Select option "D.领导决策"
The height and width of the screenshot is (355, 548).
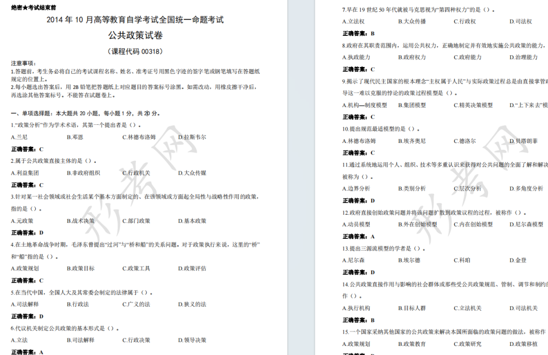(192, 340)
